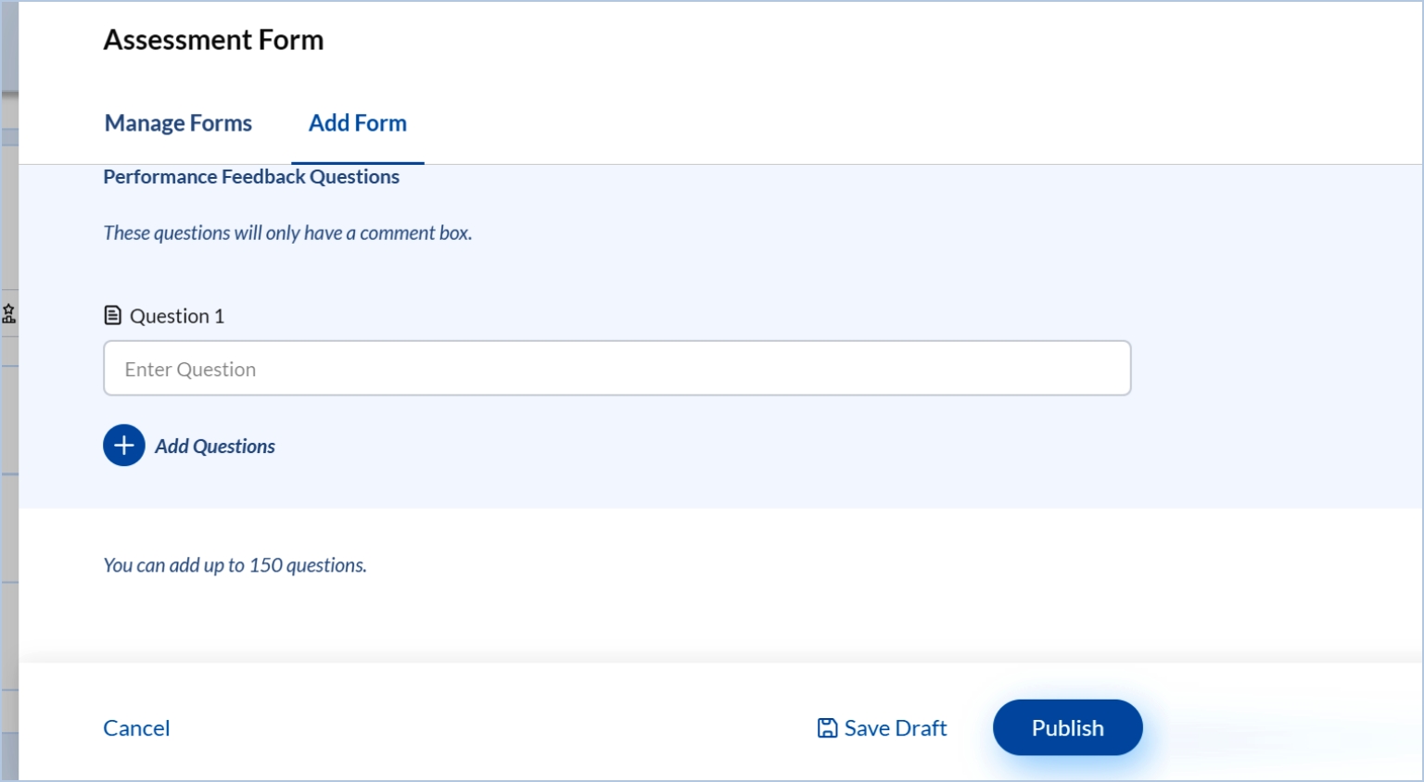Image resolution: width=1424 pixels, height=782 pixels.
Task: Click the Assessment Form title
Action: [x=213, y=40]
